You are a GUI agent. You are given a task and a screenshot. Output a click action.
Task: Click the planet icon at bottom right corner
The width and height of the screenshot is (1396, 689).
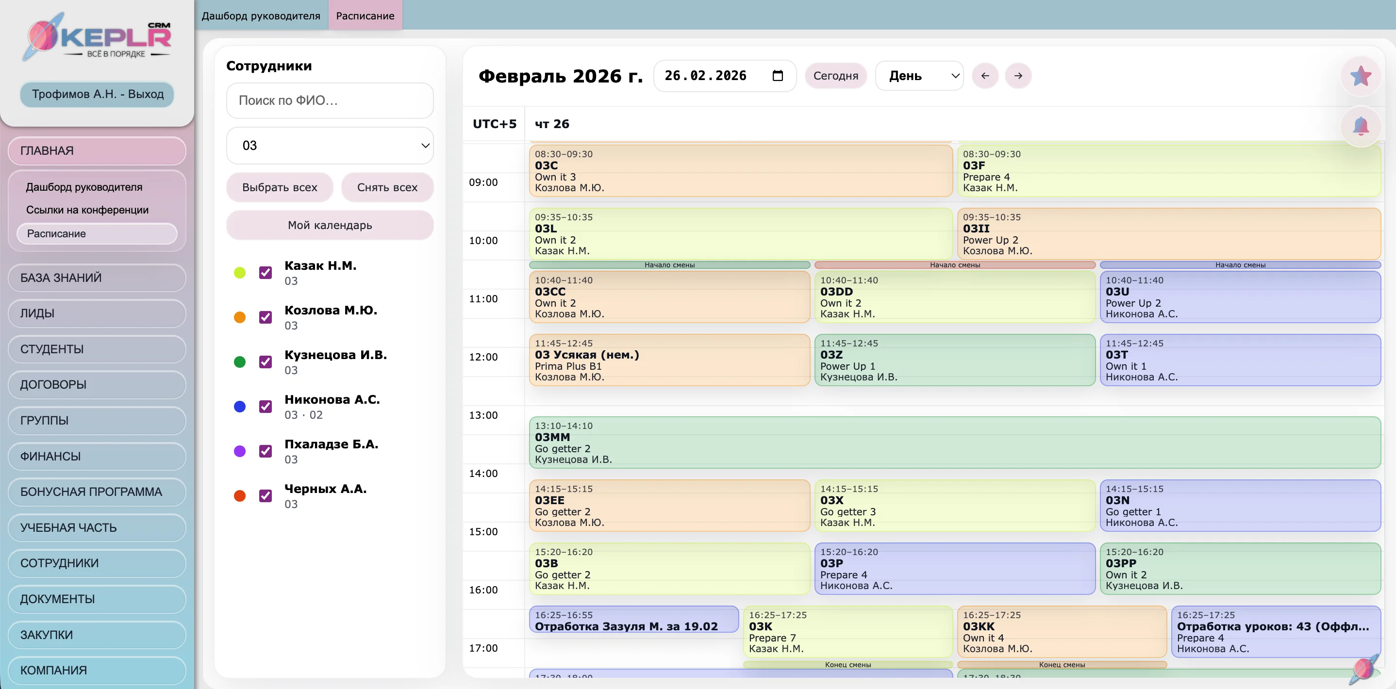tap(1363, 669)
